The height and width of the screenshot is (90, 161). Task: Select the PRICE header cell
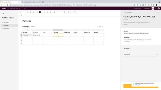[78, 32]
